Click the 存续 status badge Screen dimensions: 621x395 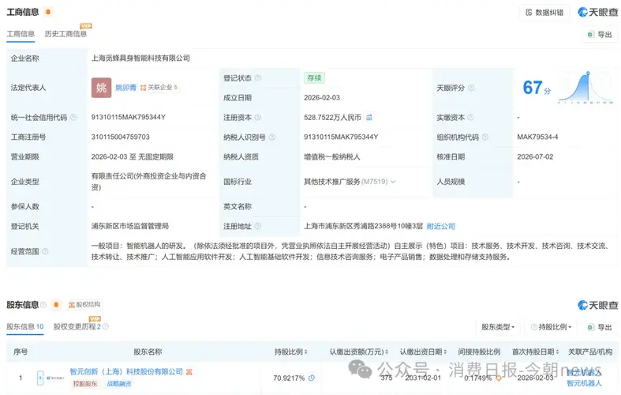click(x=315, y=78)
